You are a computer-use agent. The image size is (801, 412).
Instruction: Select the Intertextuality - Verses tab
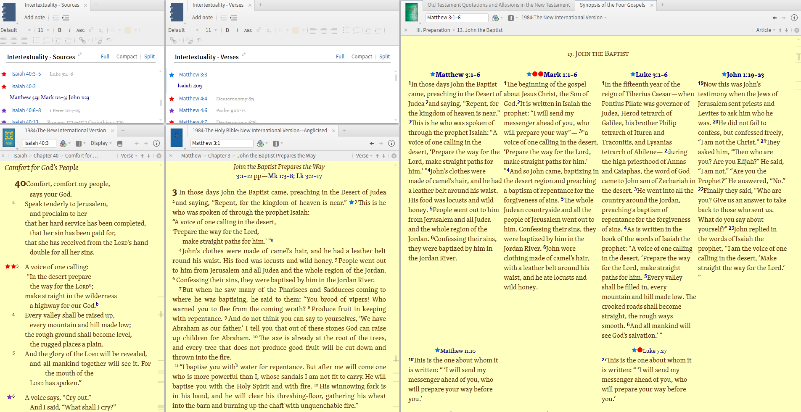coord(218,5)
